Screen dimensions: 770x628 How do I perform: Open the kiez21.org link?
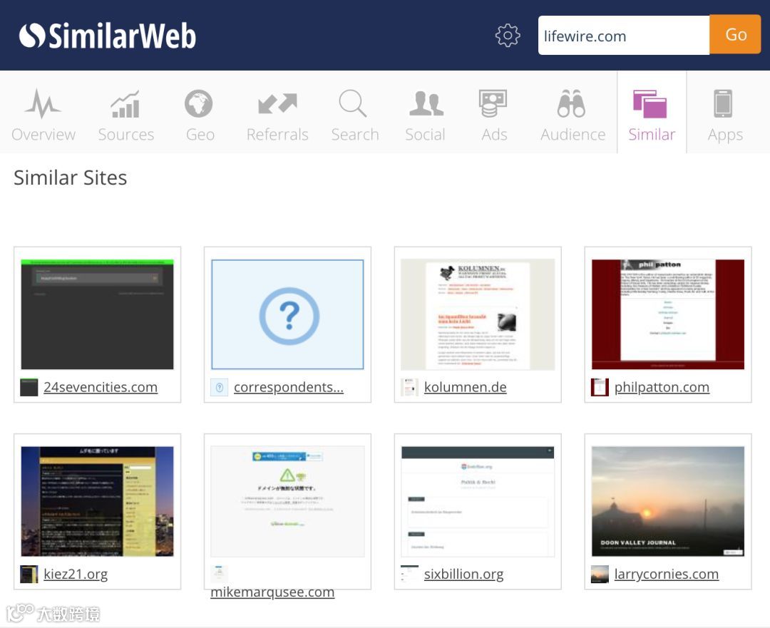tap(76, 574)
